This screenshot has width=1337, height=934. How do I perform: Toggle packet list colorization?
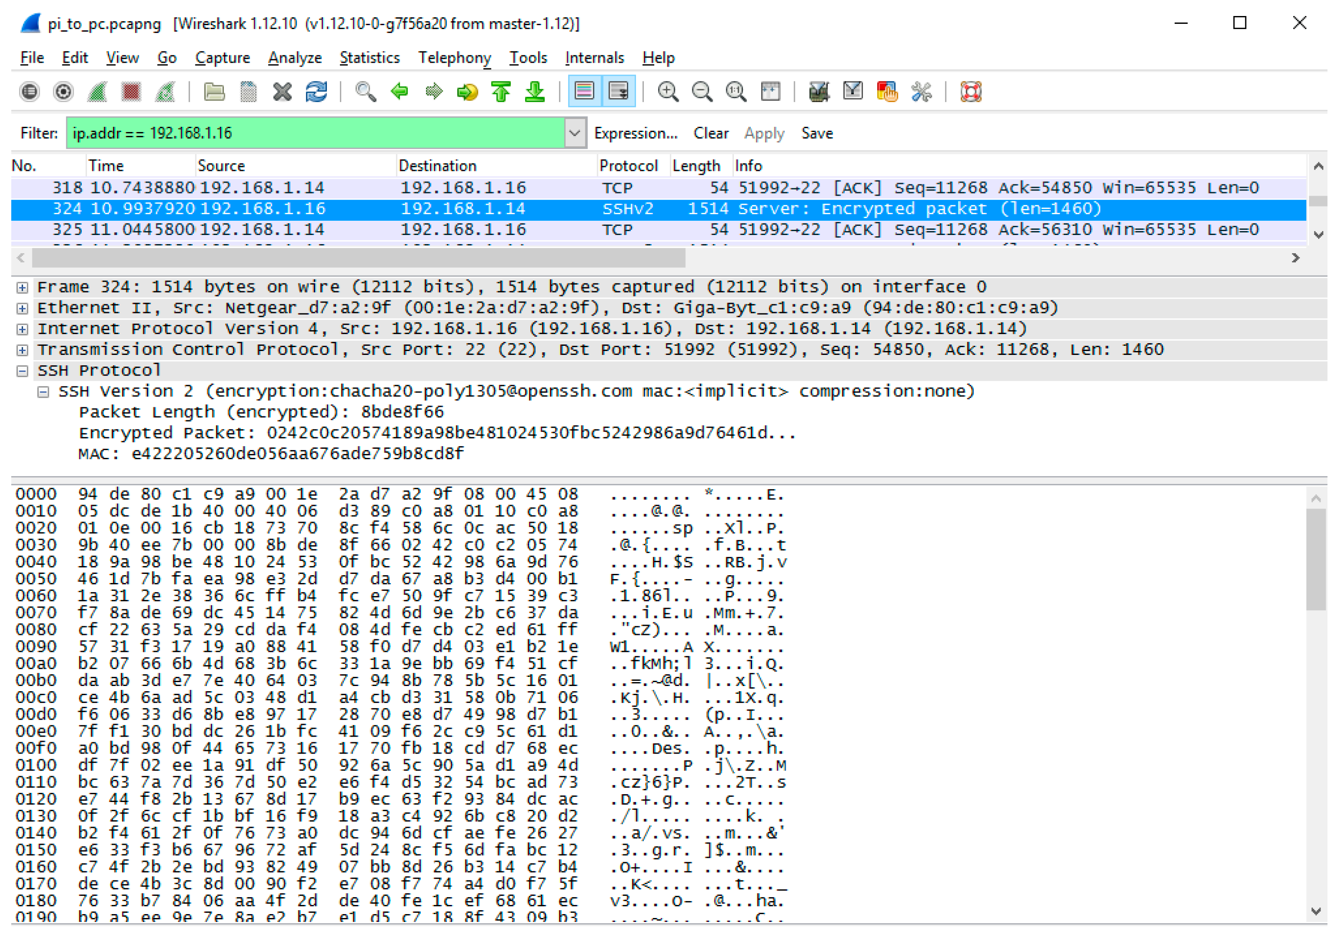pyautogui.click(x=584, y=92)
